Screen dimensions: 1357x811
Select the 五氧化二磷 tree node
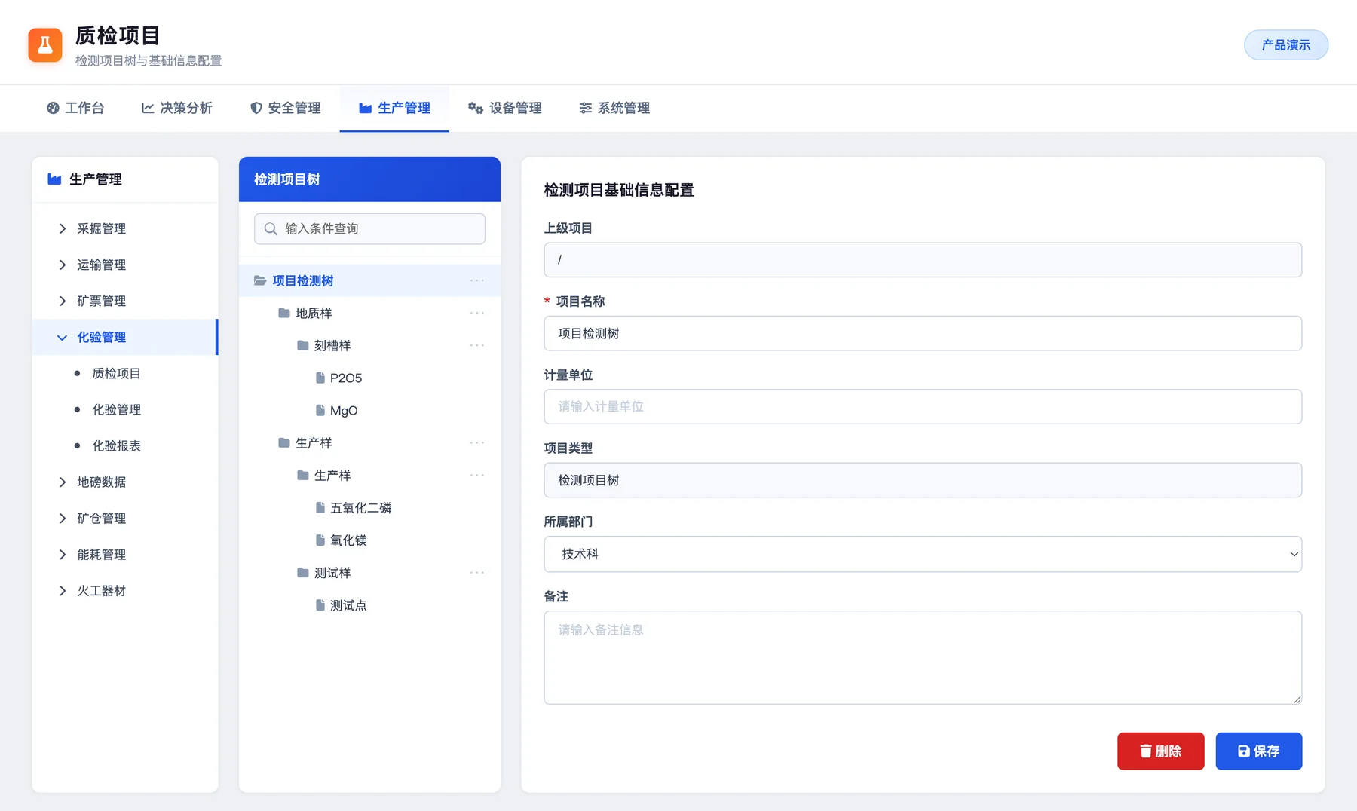[369, 508]
